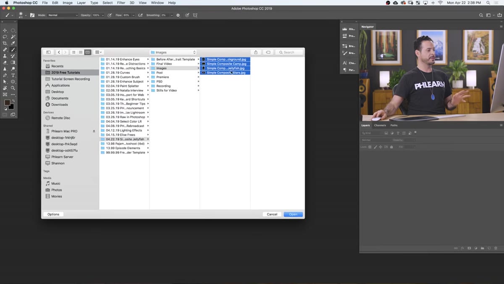The image size is (504, 284).
Task: Click the background color swatch
Action: (x=12, y=107)
